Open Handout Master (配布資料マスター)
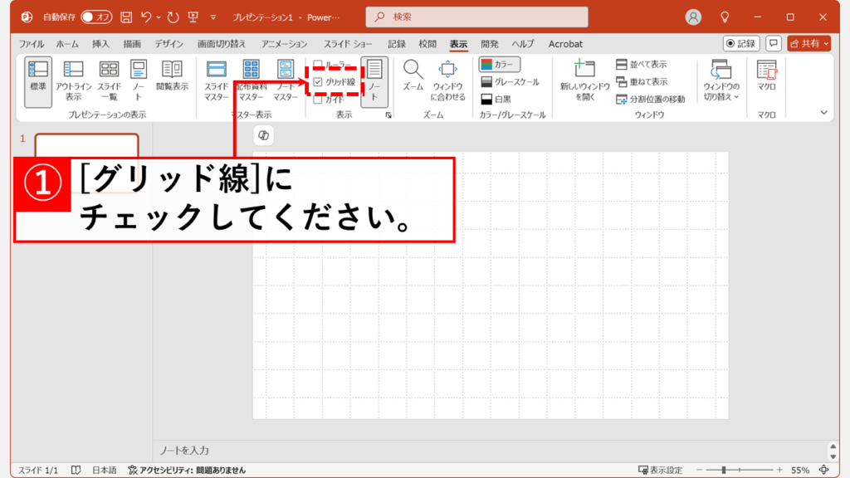The image size is (850, 478). (x=251, y=82)
